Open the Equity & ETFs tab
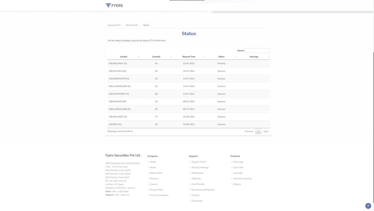The image size is (374, 211). [114, 25]
